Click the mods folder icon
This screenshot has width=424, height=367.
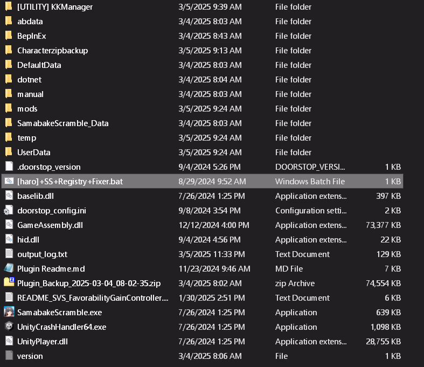(9, 108)
